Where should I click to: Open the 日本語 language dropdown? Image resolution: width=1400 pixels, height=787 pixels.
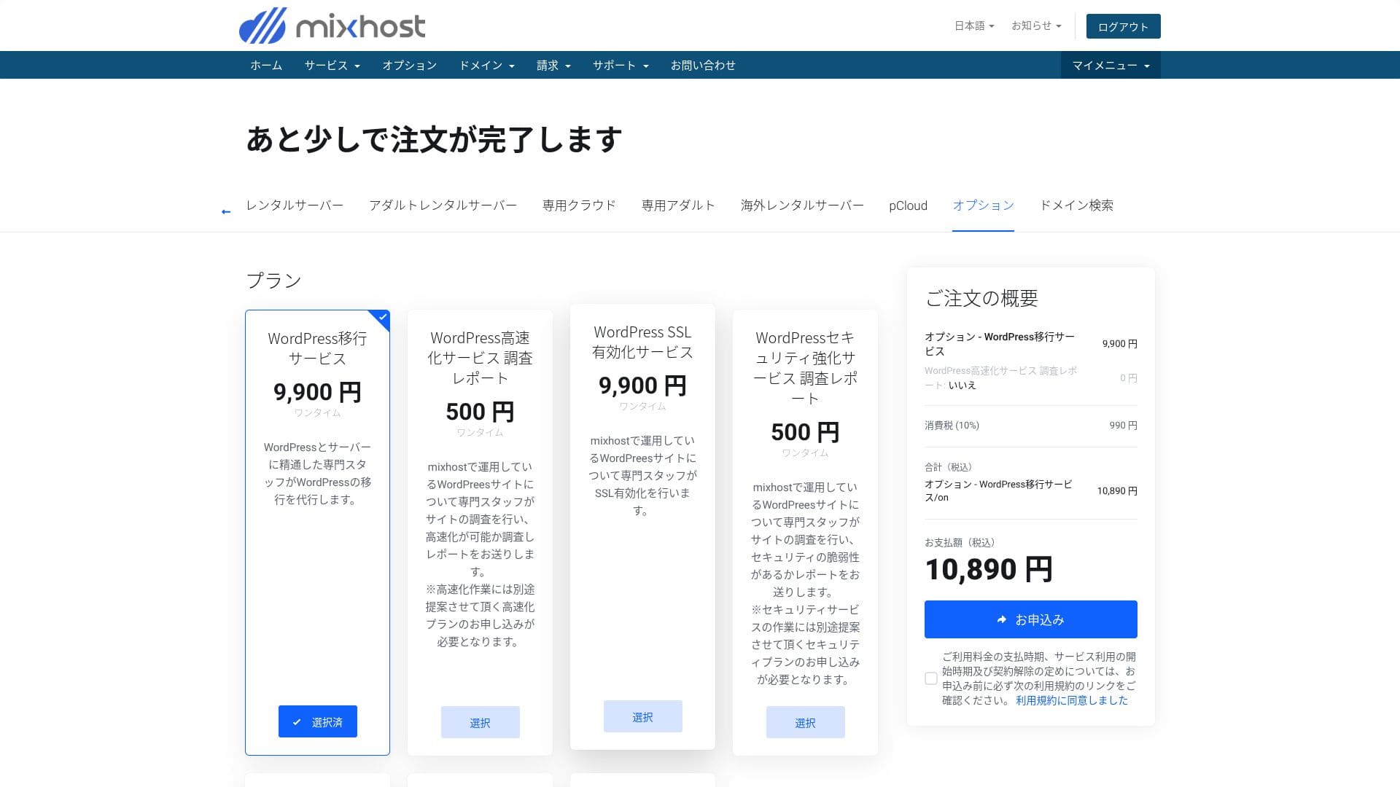pyautogui.click(x=974, y=26)
